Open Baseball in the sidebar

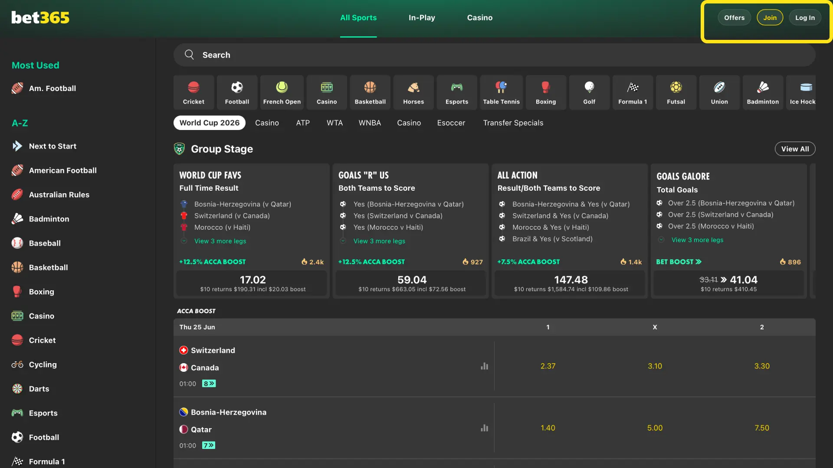coord(36,244)
